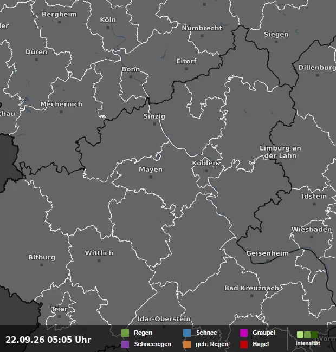The image size is (336, 352).
Task: Select the Bad Kreuznach city marker
Action: coord(252,296)
